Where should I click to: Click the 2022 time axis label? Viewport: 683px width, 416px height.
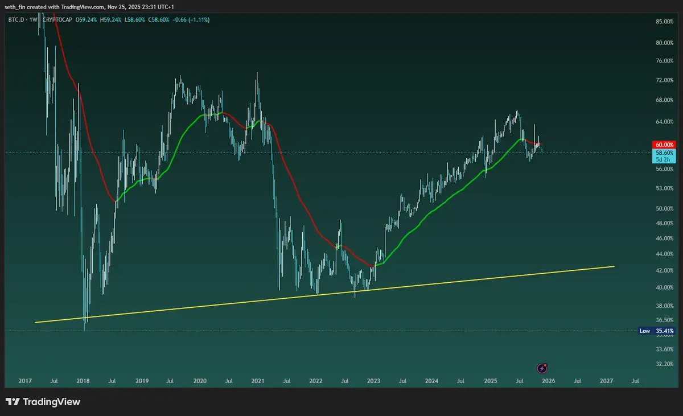coord(315,380)
